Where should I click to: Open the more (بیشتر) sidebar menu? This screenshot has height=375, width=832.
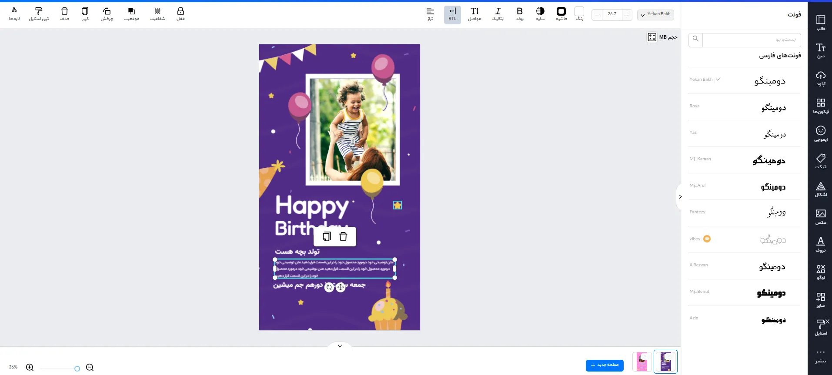point(821,355)
